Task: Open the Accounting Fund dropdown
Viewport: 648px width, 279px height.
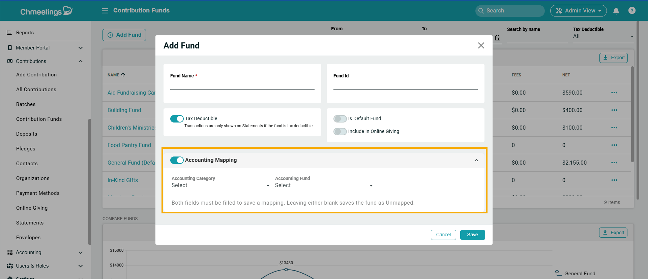Action: click(324, 185)
